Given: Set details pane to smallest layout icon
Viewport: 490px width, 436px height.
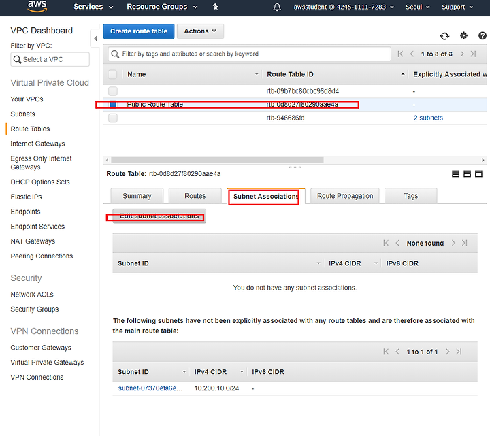Looking at the screenshot, I should (455, 173).
